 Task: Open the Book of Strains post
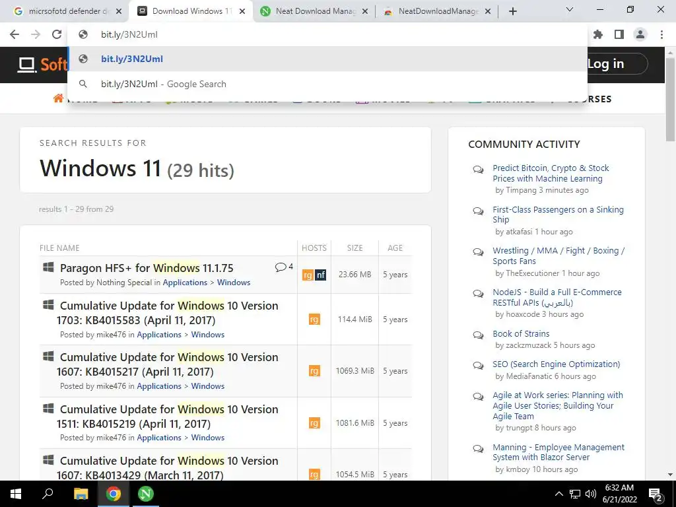click(521, 333)
